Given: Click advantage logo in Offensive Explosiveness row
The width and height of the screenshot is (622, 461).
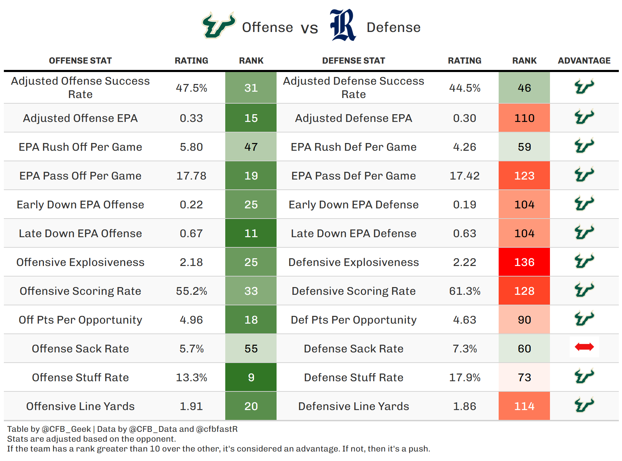Looking at the screenshot, I should (584, 261).
